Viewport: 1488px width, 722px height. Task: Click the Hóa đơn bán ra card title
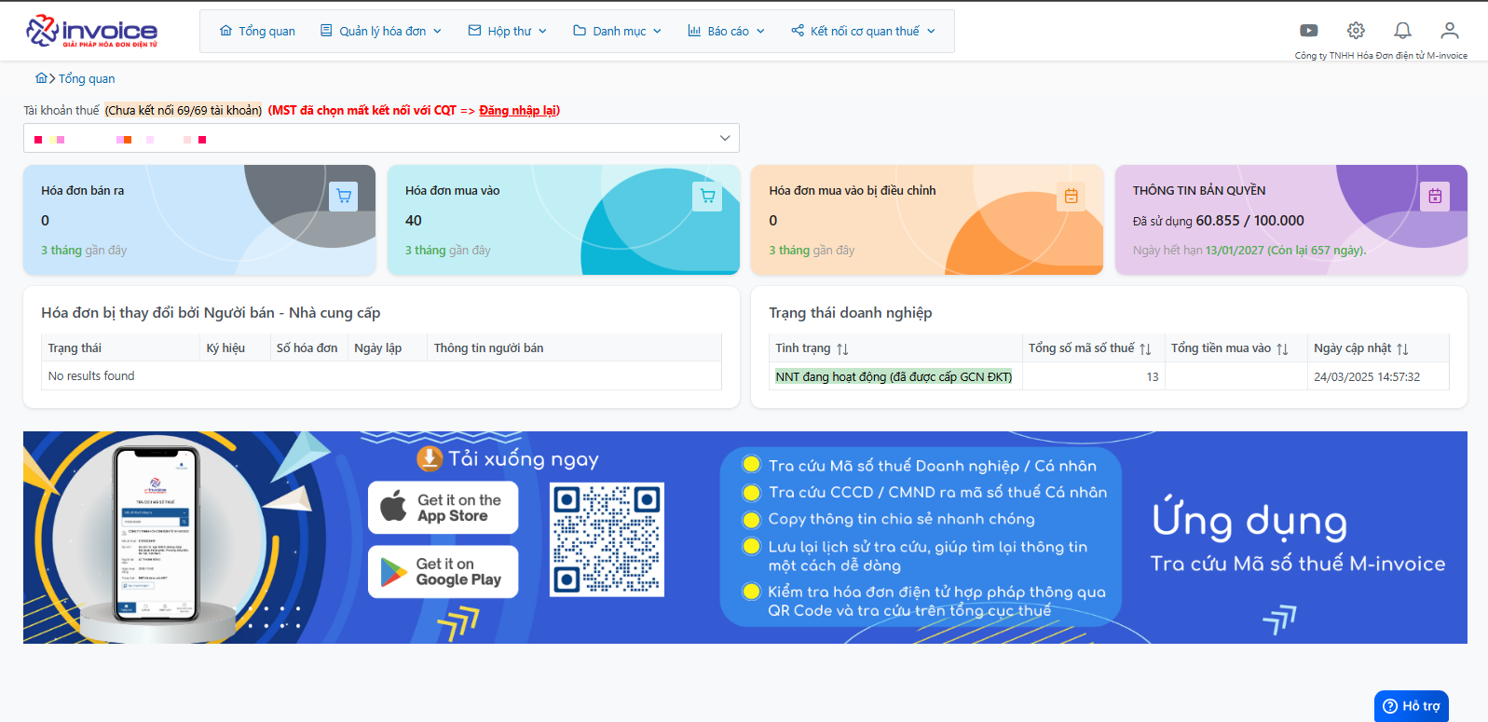[x=82, y=190]
